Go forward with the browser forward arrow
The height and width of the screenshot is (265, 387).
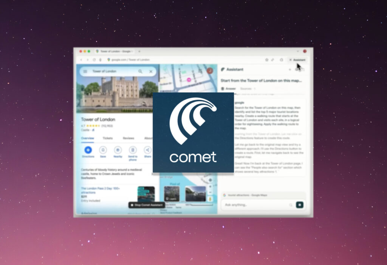coord(88,60)
